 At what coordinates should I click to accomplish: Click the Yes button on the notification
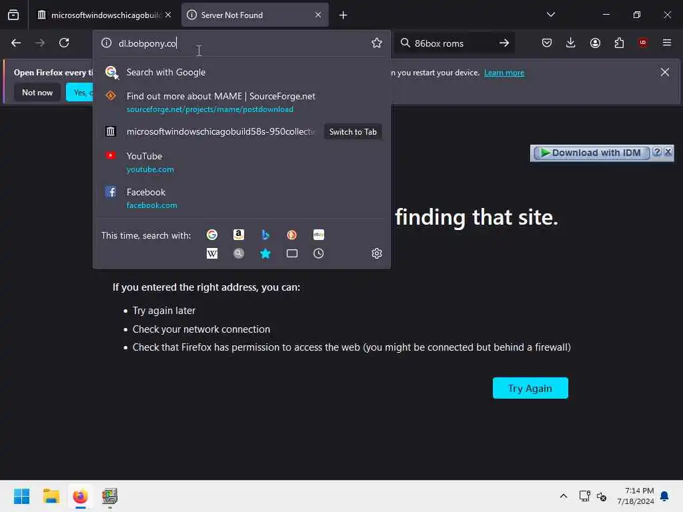80,92
